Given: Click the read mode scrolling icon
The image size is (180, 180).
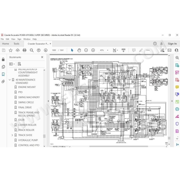Looking at the screenshot, I should click(123, 50).
